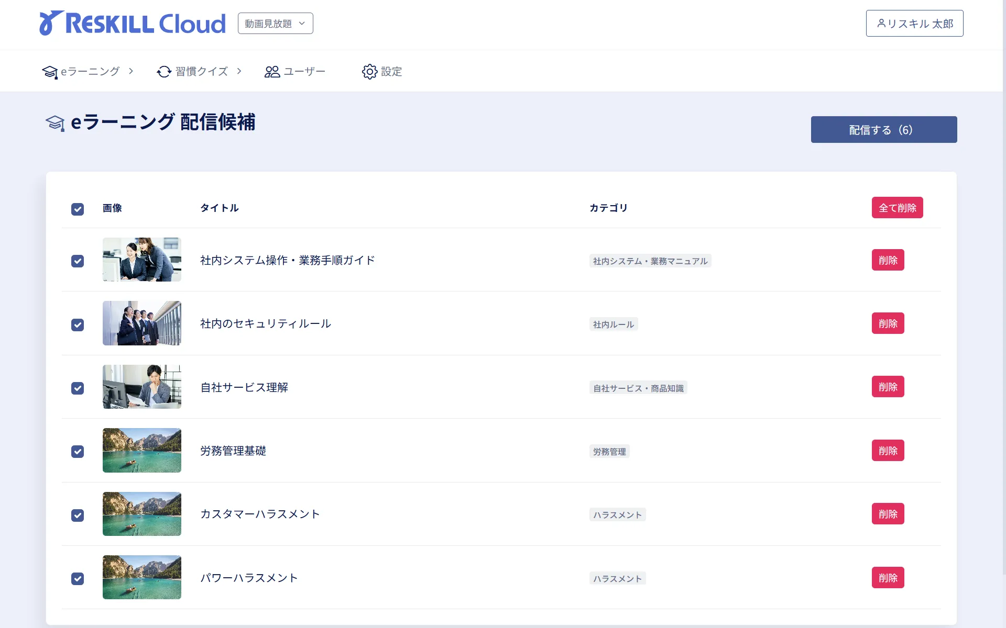1006x628 pixels.
Task: Click the 社内システム・業務マニュアル category tag
Action: 650,261
